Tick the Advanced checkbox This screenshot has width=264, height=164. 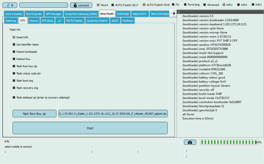[x=211, y=5]
